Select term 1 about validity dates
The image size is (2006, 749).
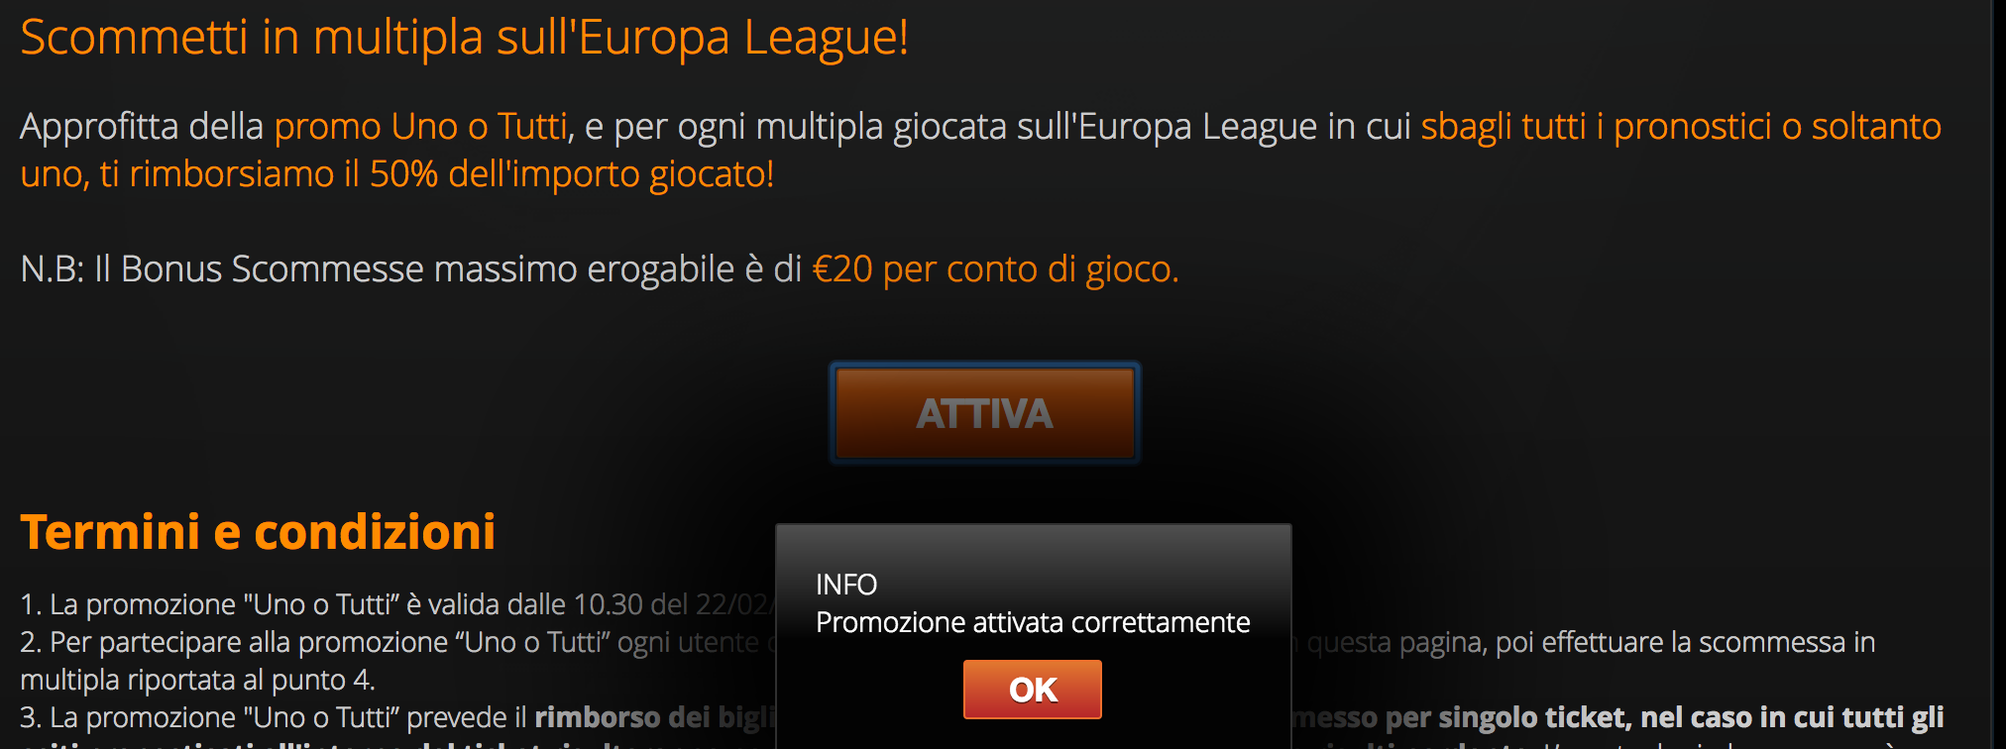click(x=396, y=604)
